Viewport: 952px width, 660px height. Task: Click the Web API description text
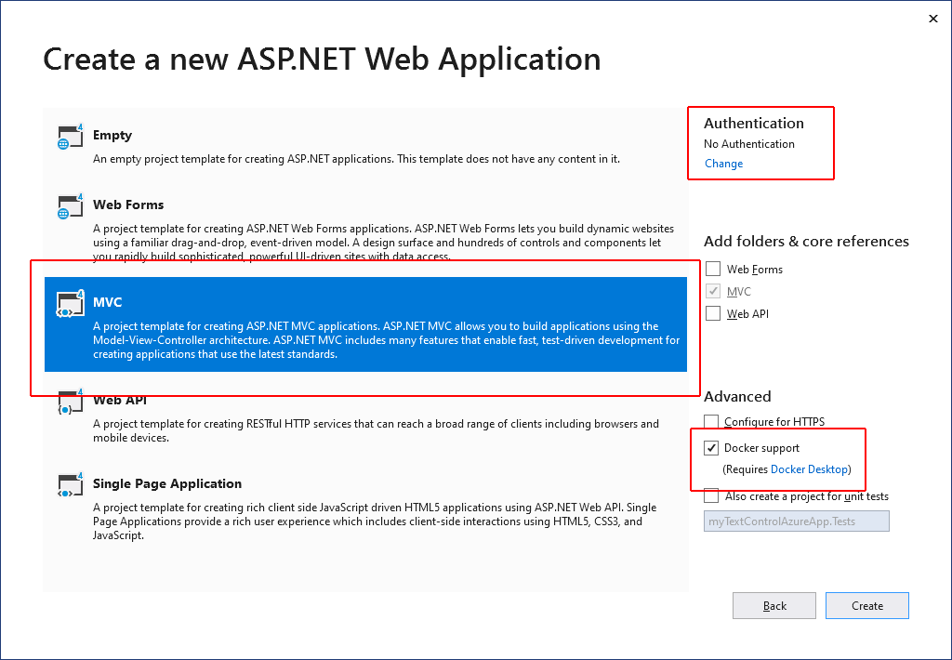[376, 430]
